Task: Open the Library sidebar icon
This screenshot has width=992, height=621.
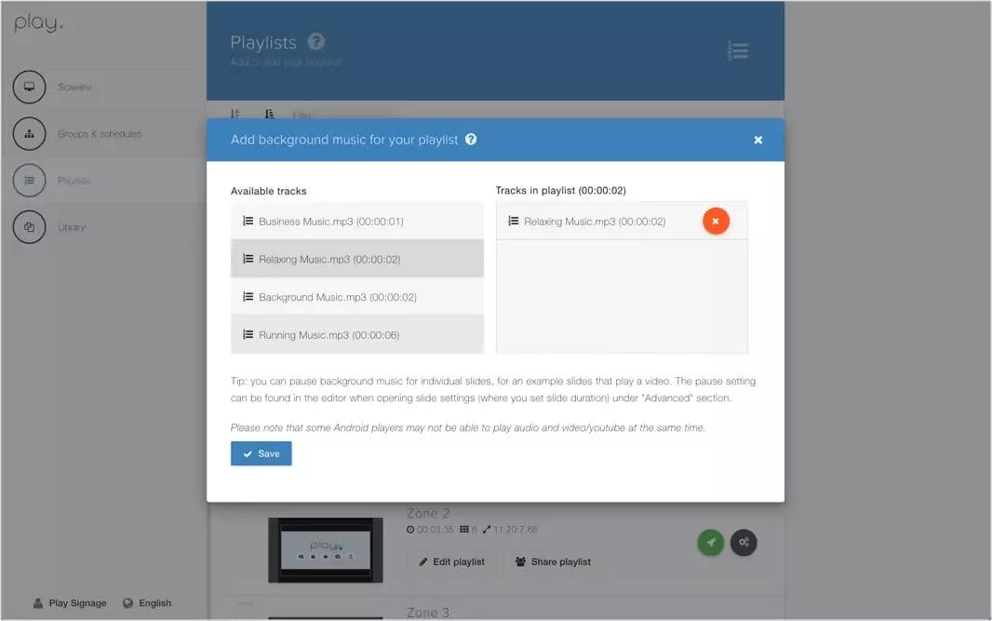Action: 29,227
